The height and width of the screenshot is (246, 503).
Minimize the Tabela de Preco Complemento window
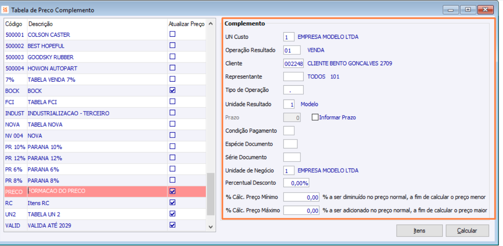[450, 10]
